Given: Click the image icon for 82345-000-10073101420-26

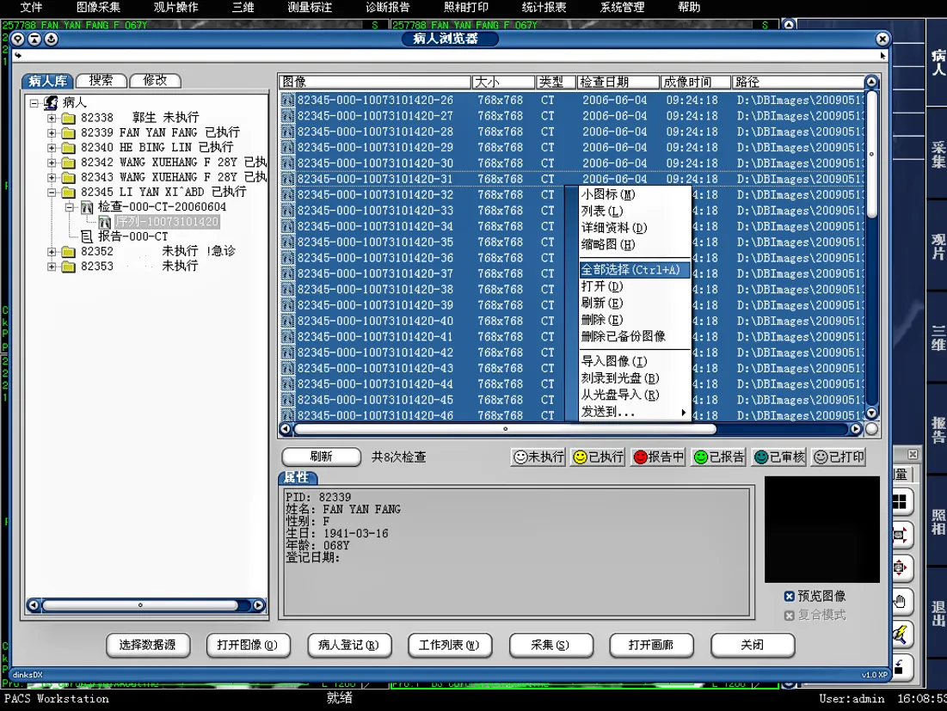Looking at the screenshot, I should click(288, 101).
